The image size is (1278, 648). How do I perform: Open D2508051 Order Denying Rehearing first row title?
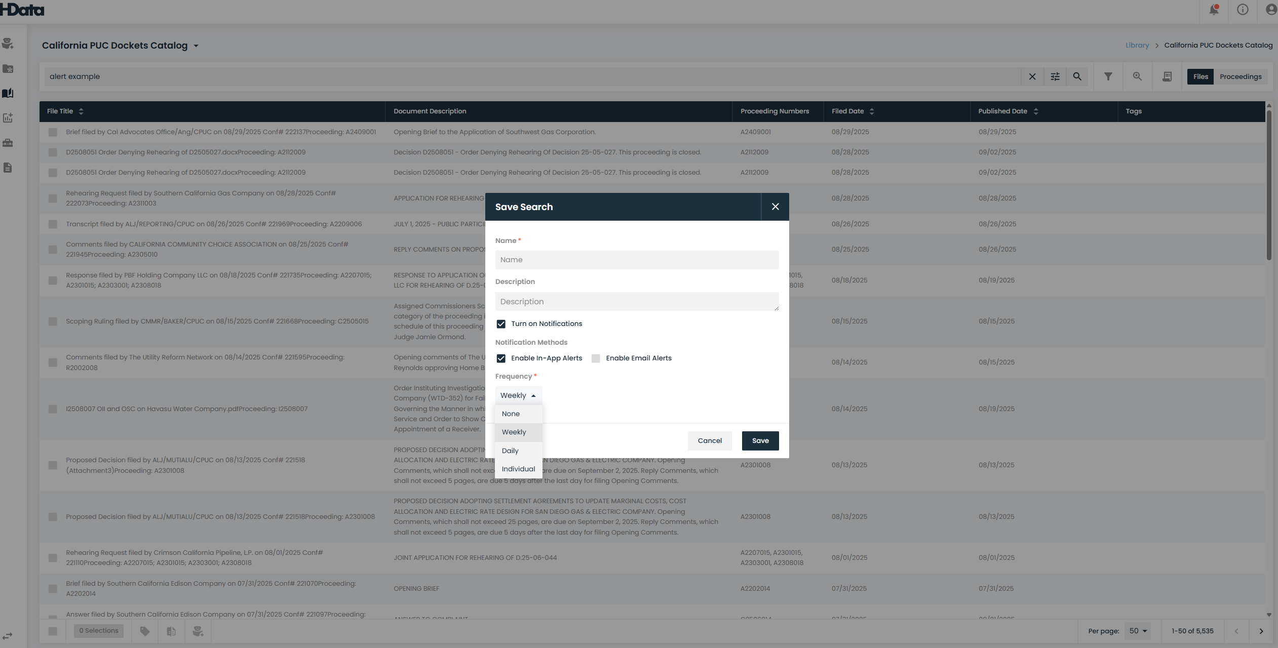coord(185,152)
